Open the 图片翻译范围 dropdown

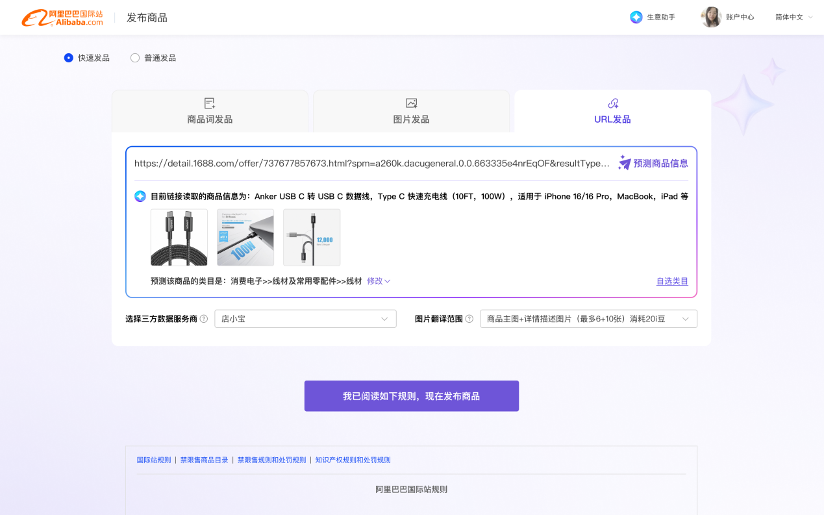[x=588, y=319]
